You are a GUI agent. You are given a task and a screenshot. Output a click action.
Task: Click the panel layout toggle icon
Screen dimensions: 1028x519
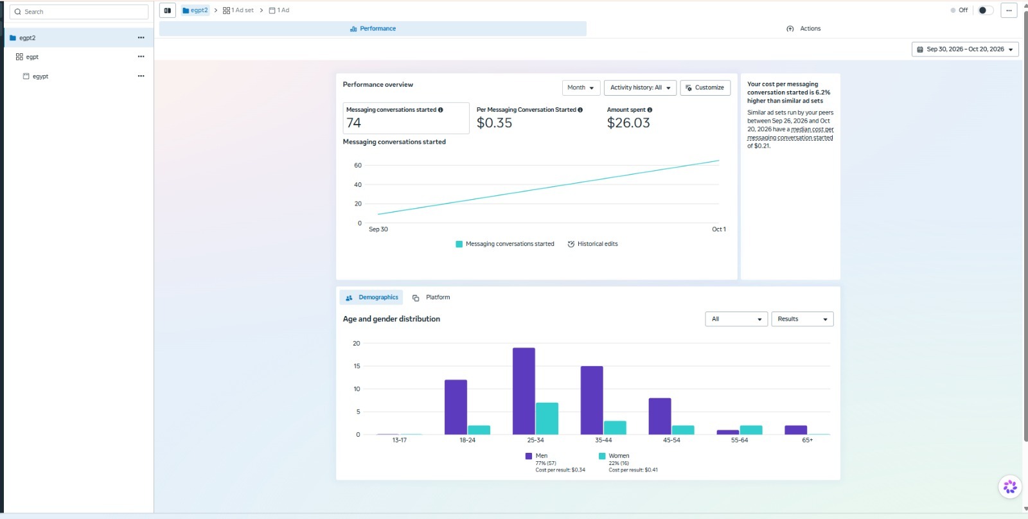(168, 10)
